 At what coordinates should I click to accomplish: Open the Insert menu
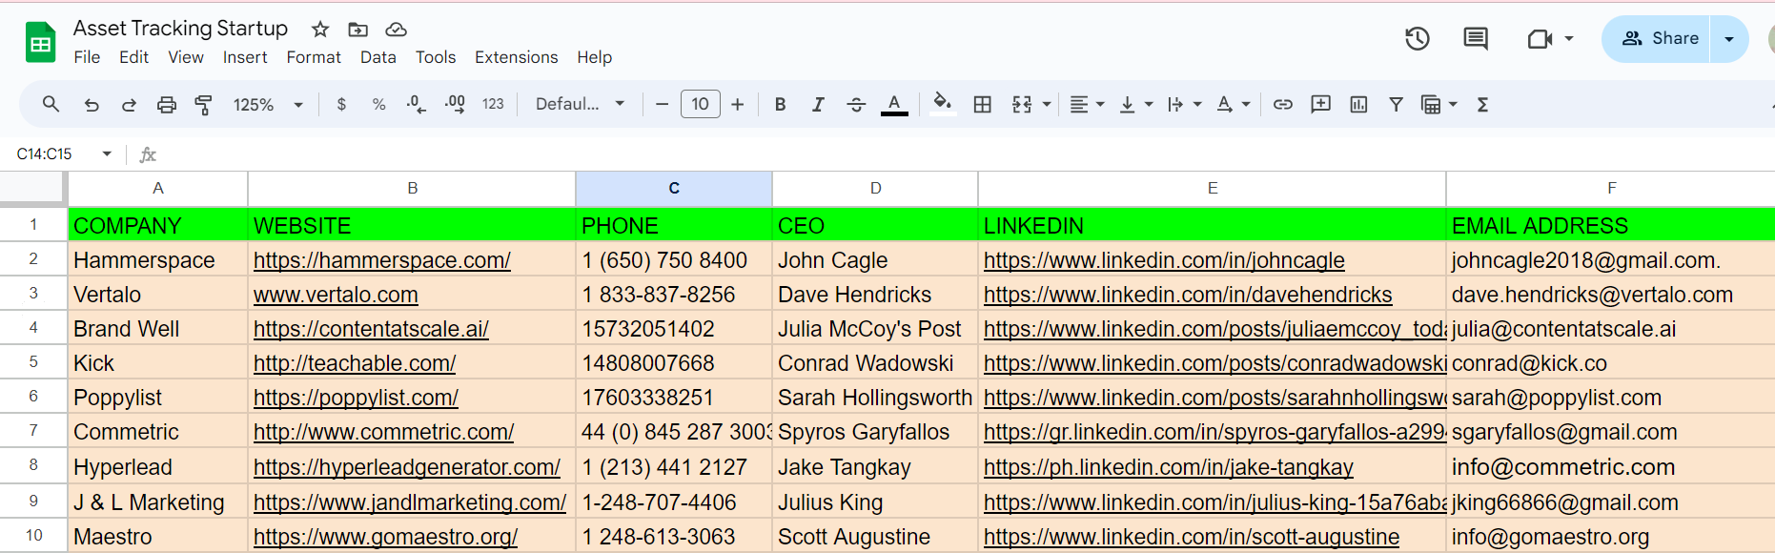245,57
